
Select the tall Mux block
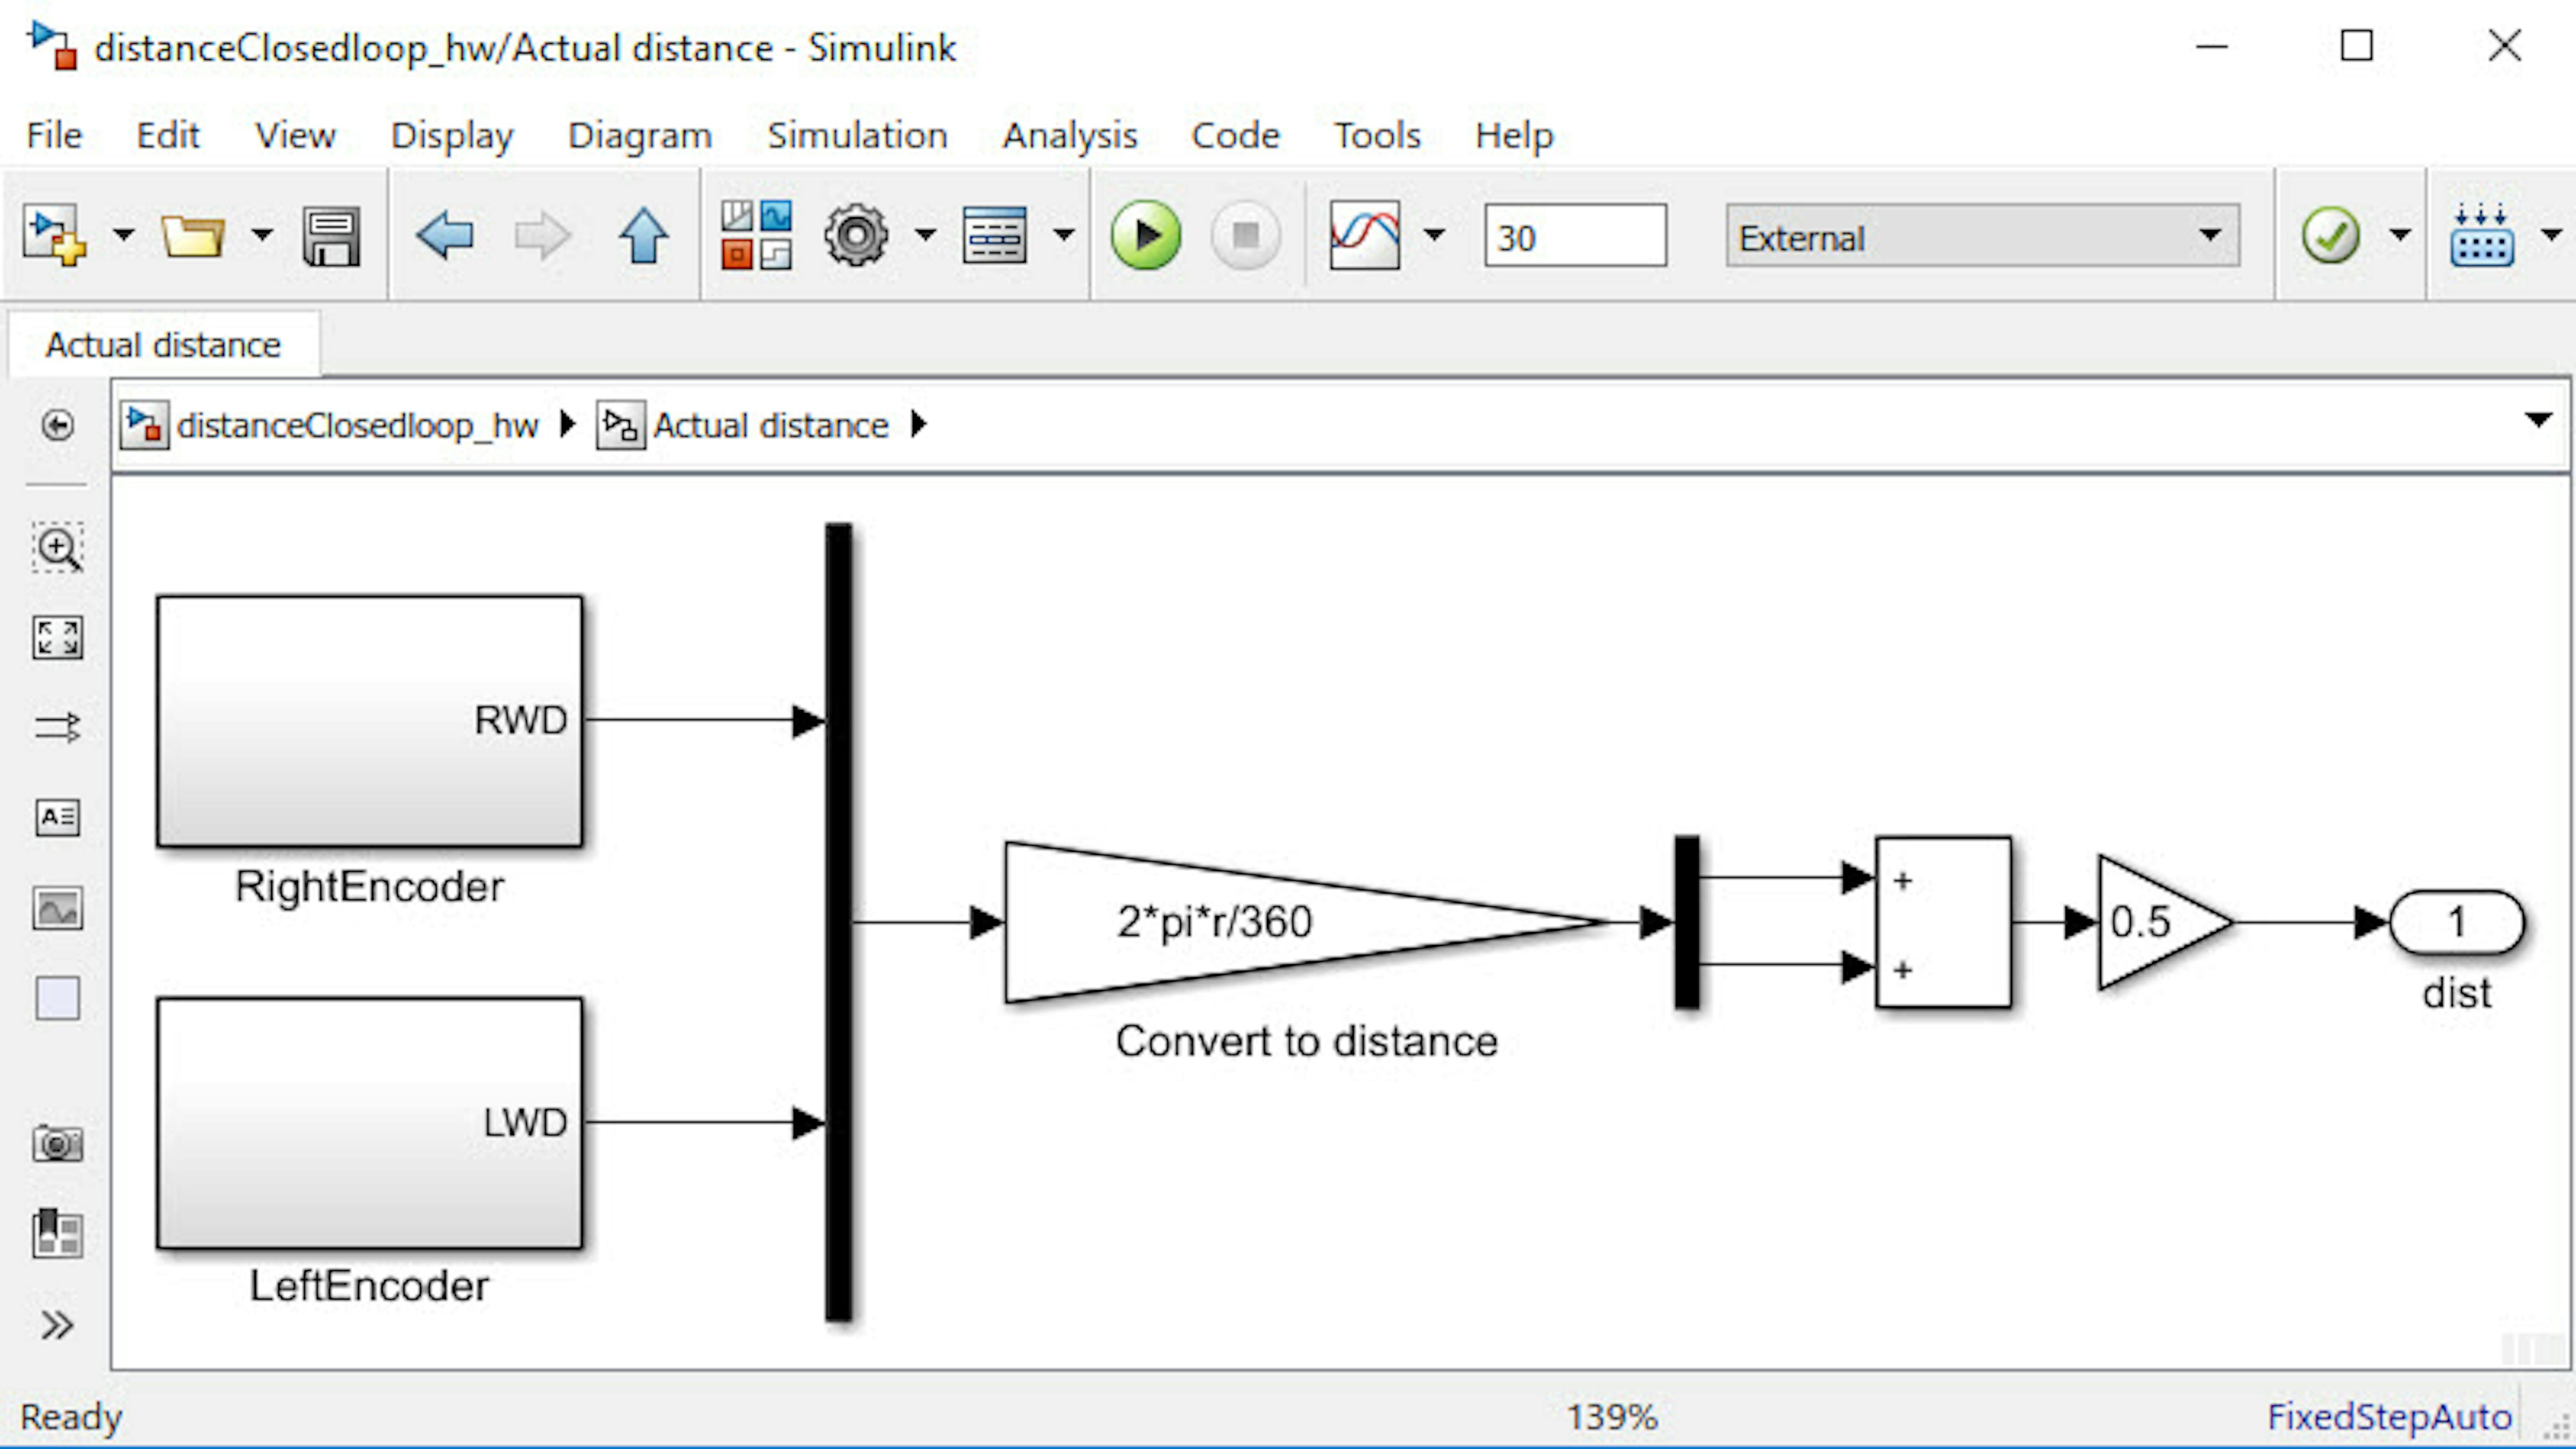tap(839, 922)
